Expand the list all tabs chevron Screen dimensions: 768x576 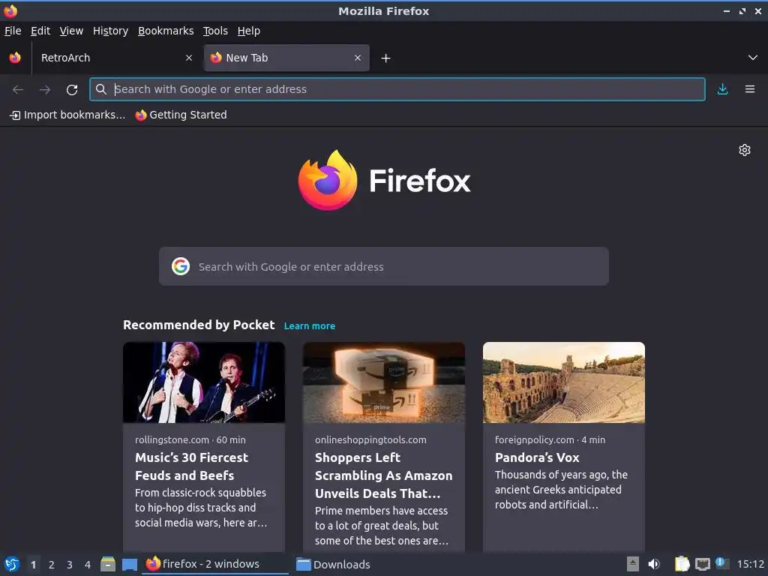pos(752,58)
